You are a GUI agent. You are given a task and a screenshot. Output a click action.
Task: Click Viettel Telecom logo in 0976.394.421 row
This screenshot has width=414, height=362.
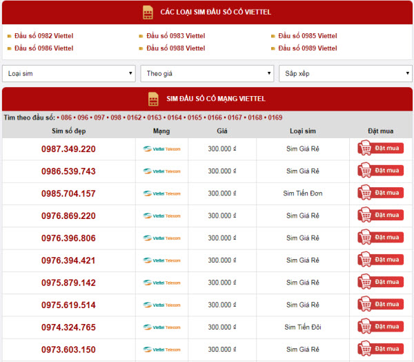pos(162,260)
